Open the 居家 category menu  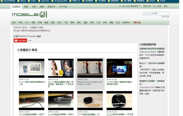92,22
